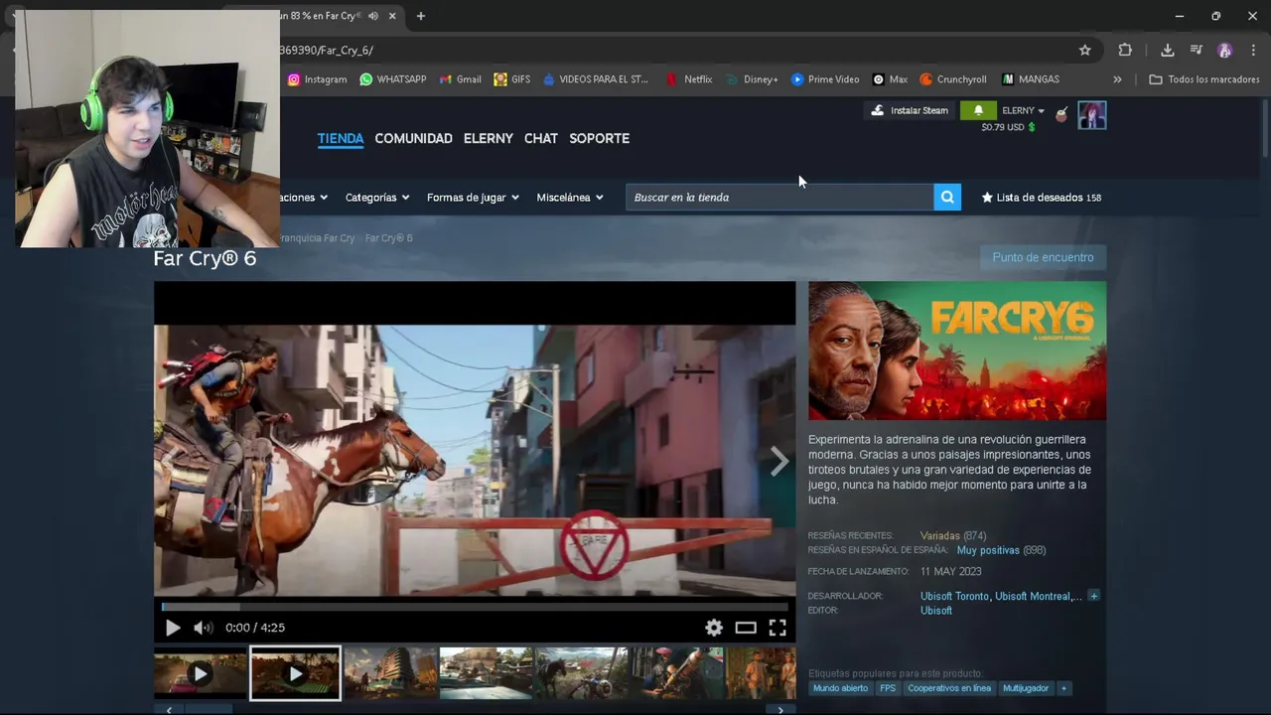Image resolution: width=1271 pixels, height=715 pixels.
Task: Open Max bookmark
Action: tap(890, 79)
